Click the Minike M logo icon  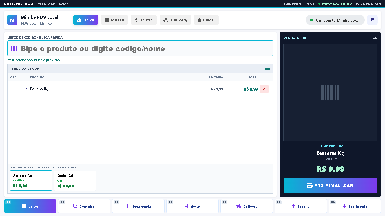(x=12, y=20)
